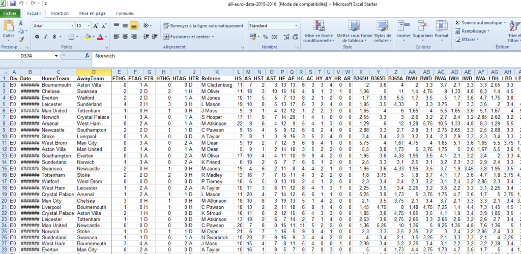Expand the Standard number format dropdown
Screen dimensions: 521x254
tap(296, 26)
